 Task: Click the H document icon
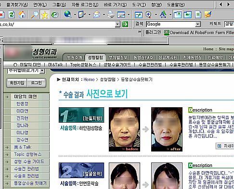(x=198, y=15)
